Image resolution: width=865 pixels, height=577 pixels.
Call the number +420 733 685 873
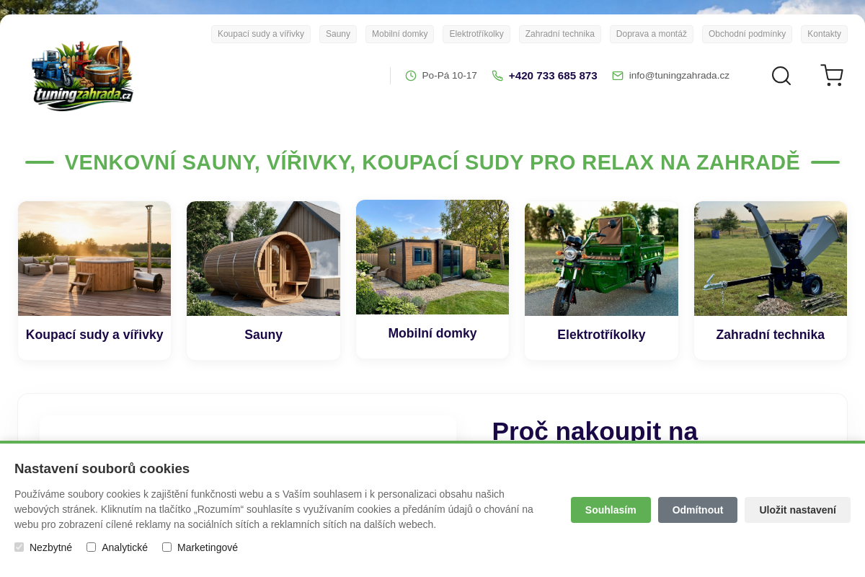tap(553, 76)
